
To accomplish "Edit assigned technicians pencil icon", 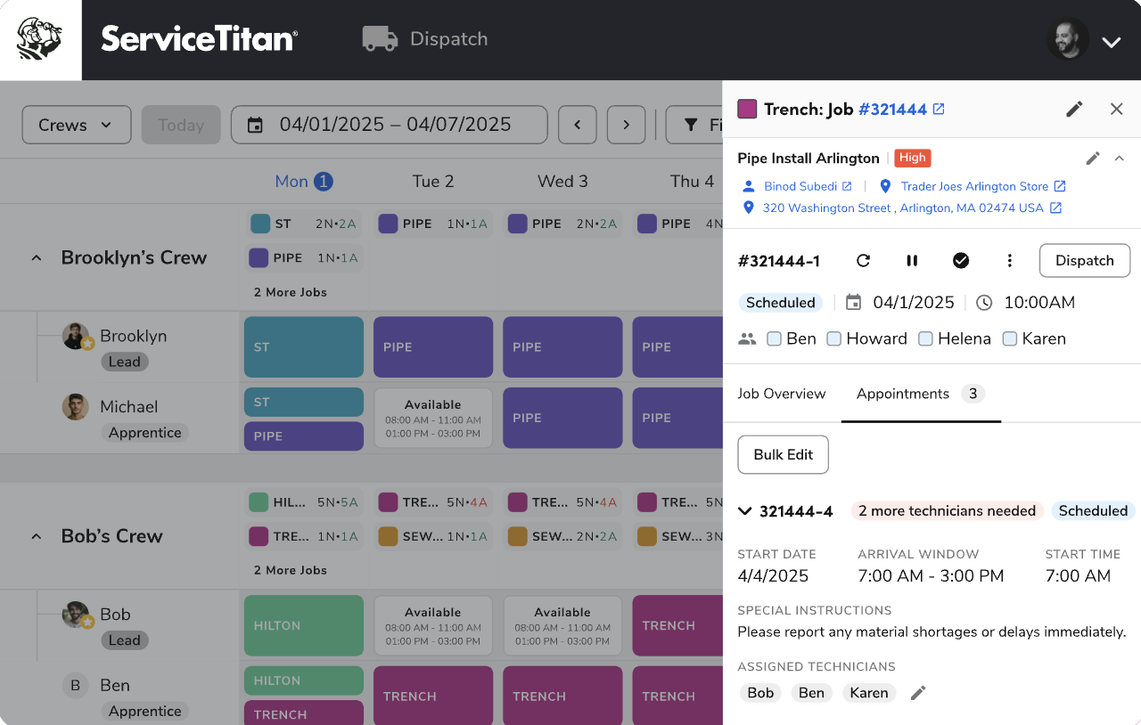I will point(918,693).
